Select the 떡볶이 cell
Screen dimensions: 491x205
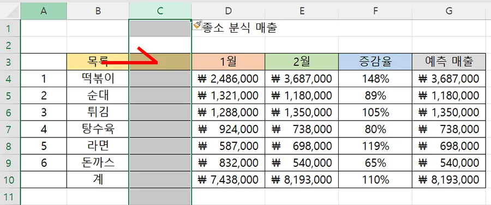pyautogui.click(x=98, y=79)
